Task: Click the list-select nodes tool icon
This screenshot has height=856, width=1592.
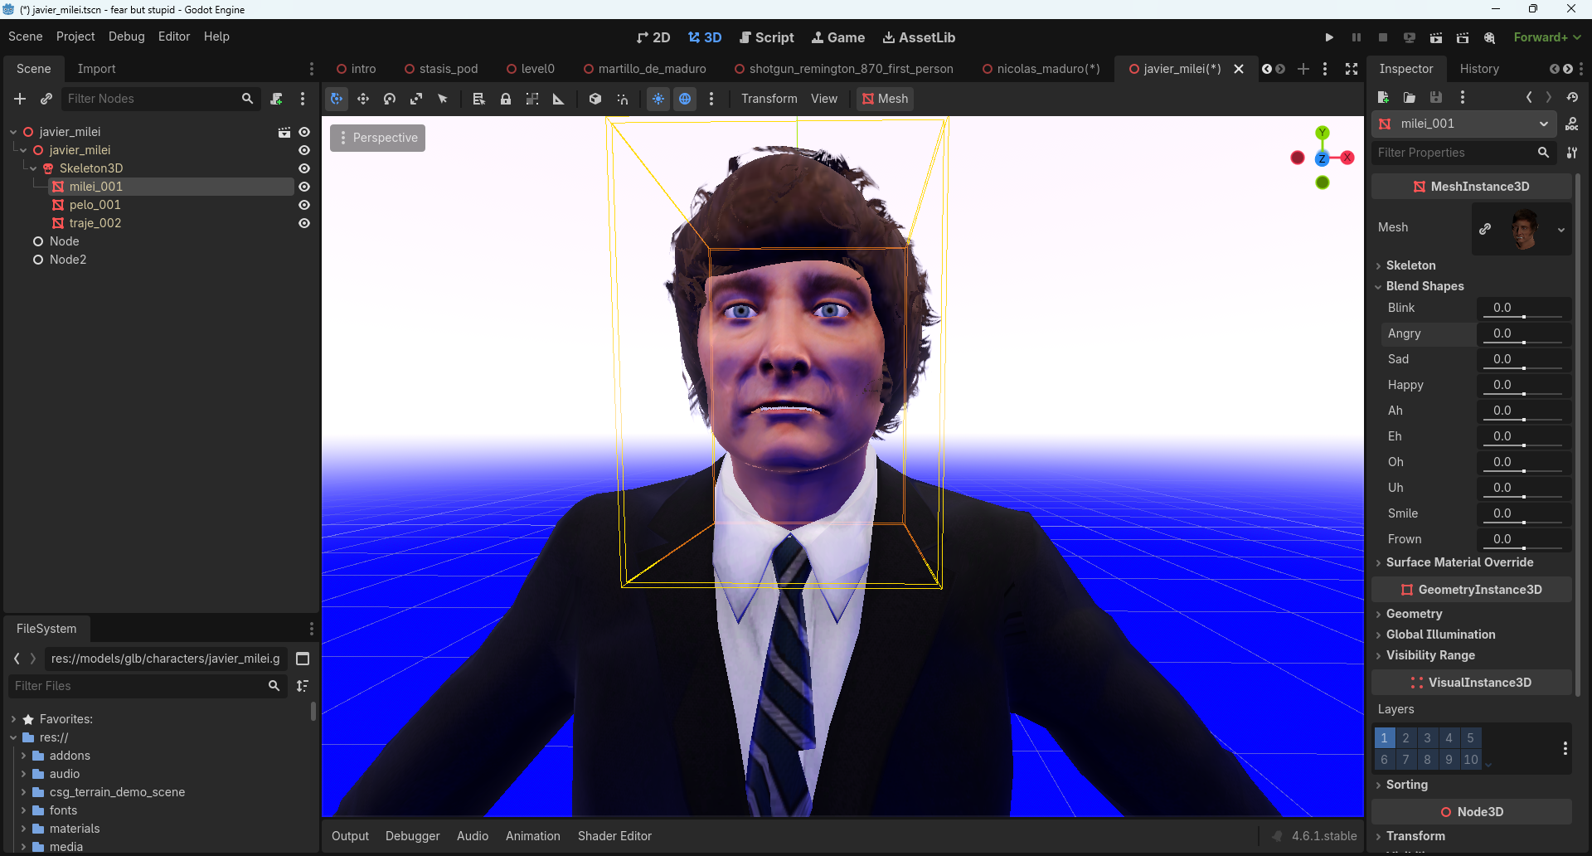Action: pos(478,99)
